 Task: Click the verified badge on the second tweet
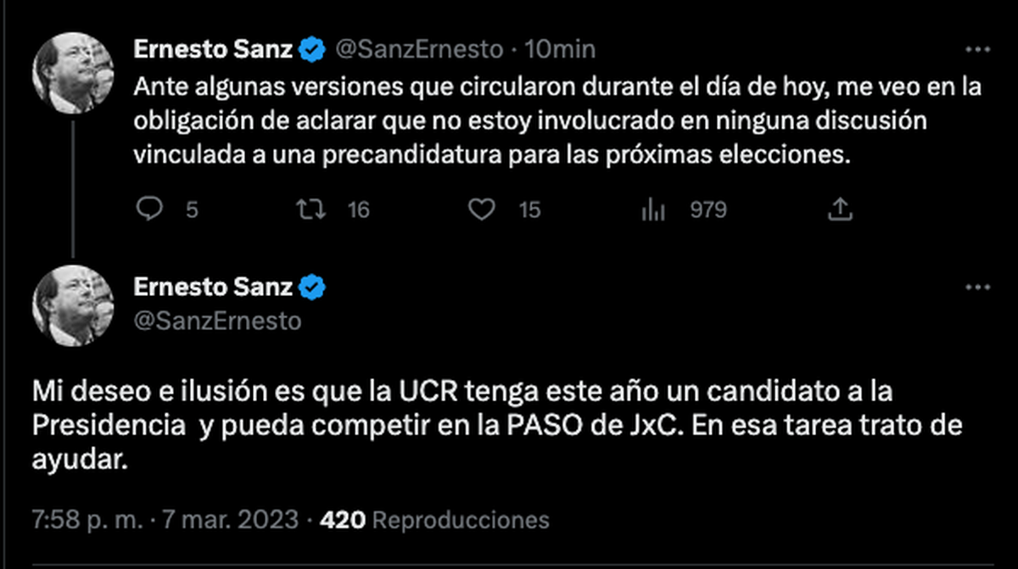coord(313,288)
